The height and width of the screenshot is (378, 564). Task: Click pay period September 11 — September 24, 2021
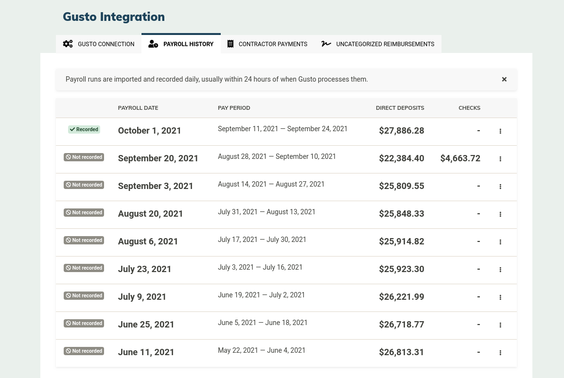282,129
